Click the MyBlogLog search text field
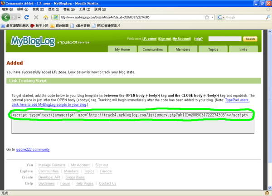The width and height of the screenshot is (272, 196). [225, 39]
